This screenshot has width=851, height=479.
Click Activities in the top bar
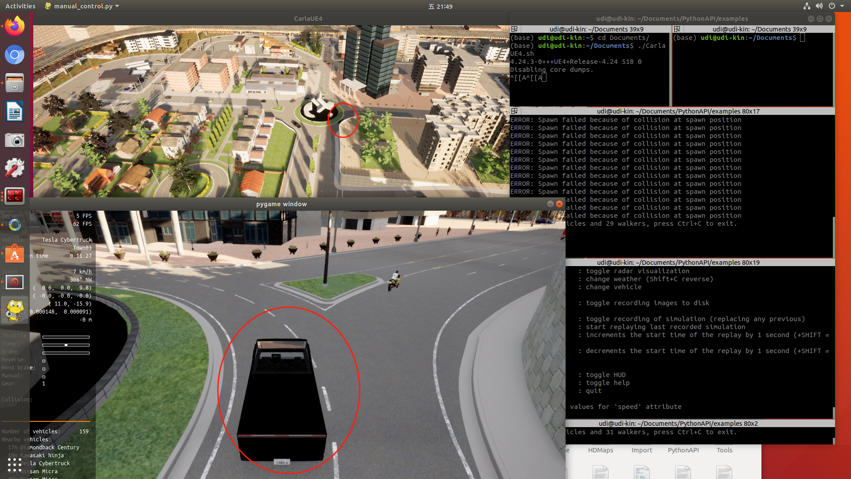point(20,6)
